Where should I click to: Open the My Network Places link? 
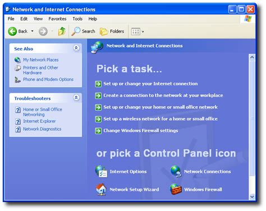(x=41, y=60)
